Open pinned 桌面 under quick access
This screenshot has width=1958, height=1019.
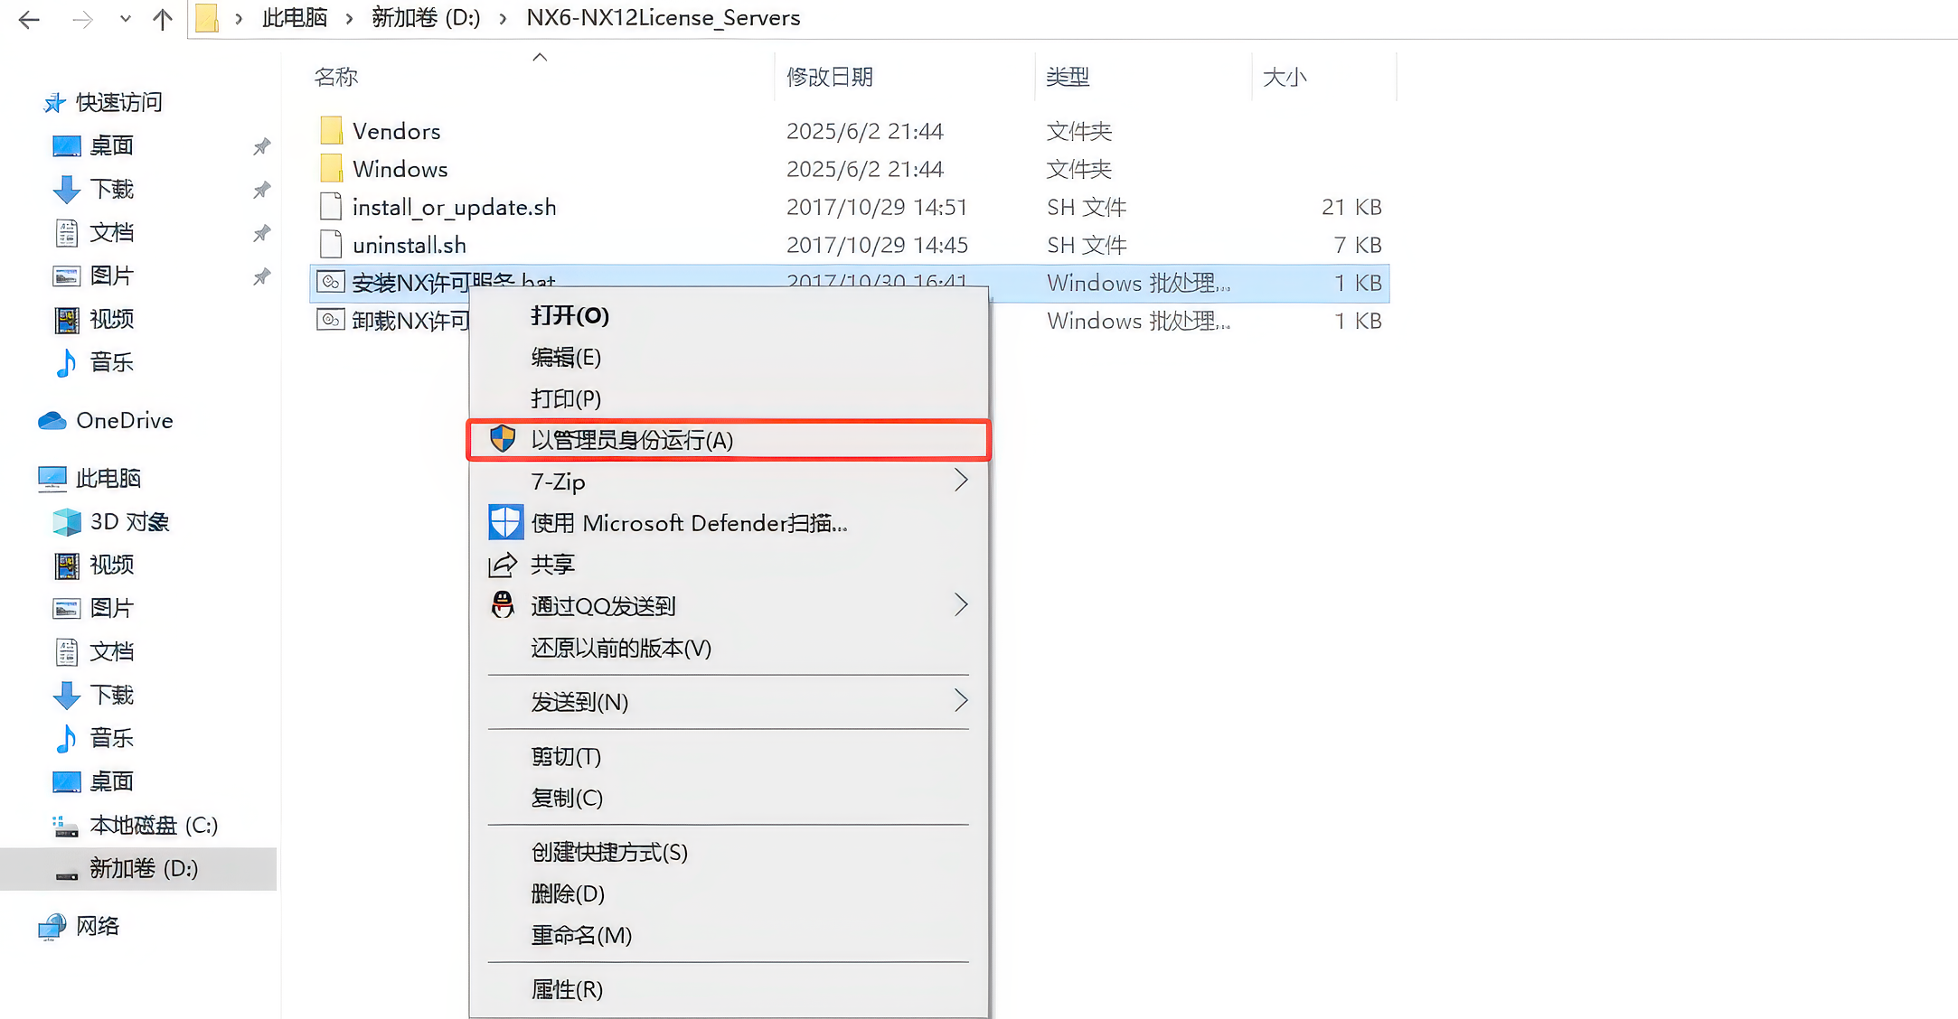(111, 145)
